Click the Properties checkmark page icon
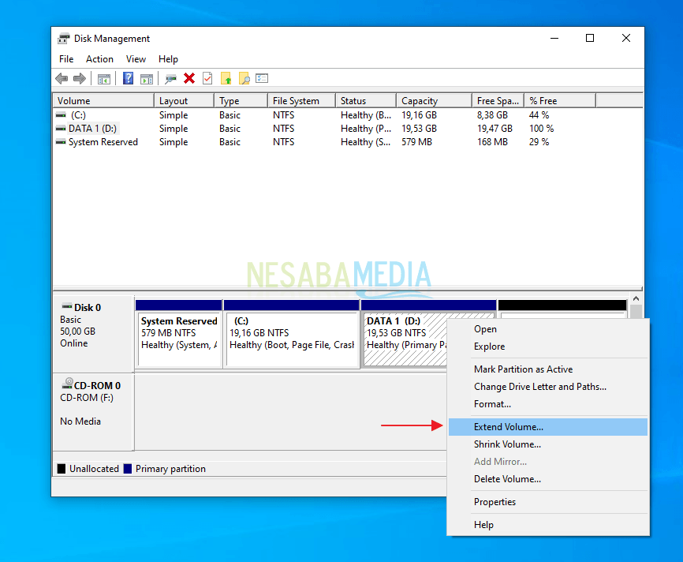The height and width of the screenshot is (562, 683). point(207,78)
